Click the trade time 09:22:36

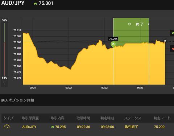[83, 127]
